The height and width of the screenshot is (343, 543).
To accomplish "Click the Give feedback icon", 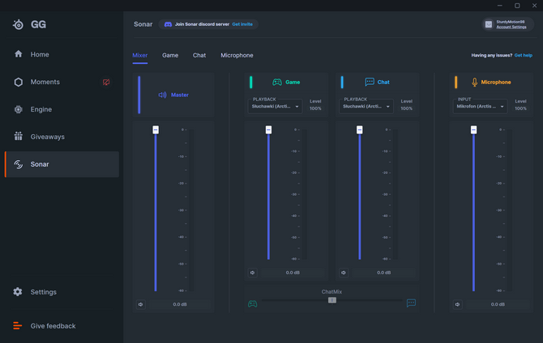I will coord(17,326).
